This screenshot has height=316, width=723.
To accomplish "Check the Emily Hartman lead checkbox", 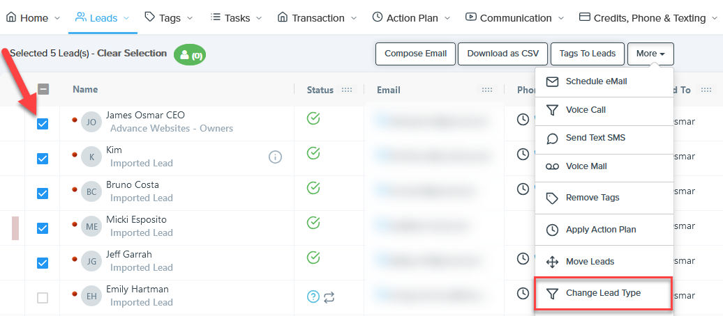I will pos(43,297).
